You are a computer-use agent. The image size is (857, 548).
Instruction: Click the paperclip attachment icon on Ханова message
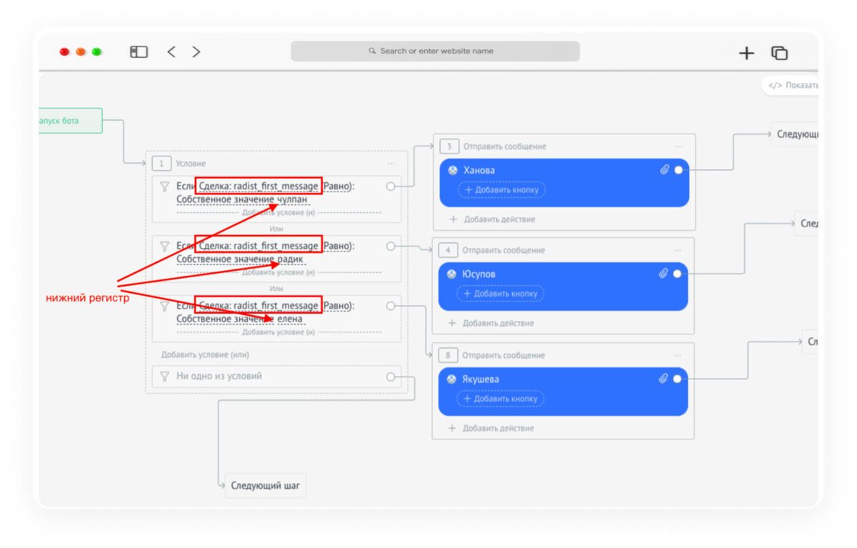(x=664, y=170)
